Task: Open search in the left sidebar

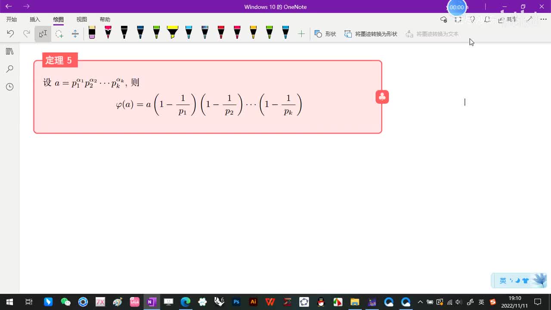Action: [x=9, y=69]
